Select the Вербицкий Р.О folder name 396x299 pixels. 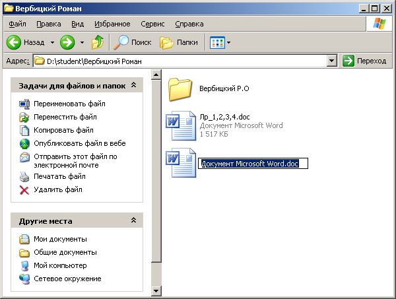[x=224, y=88]
